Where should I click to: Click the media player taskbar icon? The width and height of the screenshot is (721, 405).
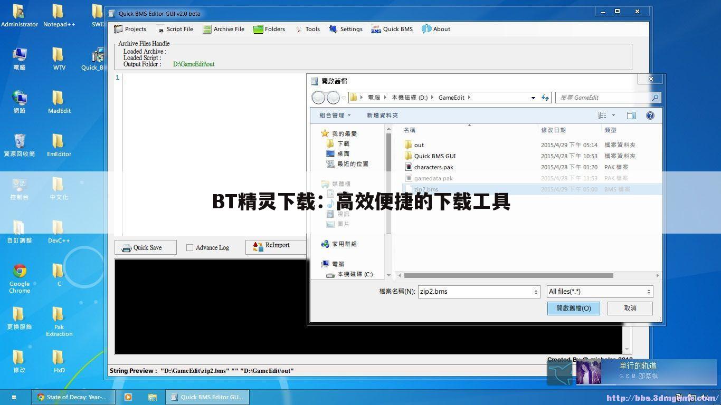(128, 397)
